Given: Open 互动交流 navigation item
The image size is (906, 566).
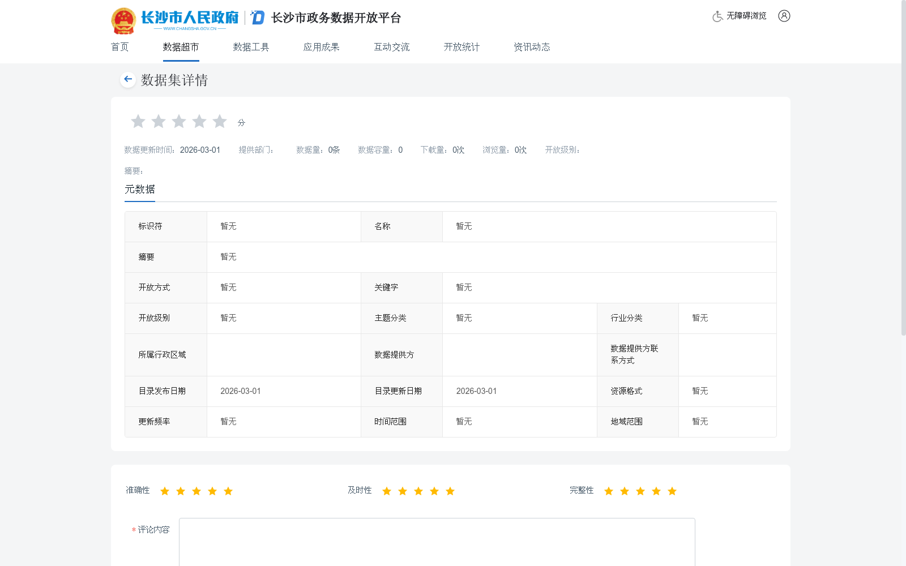Looking at the screenshot, I should (x=391, y=47).
